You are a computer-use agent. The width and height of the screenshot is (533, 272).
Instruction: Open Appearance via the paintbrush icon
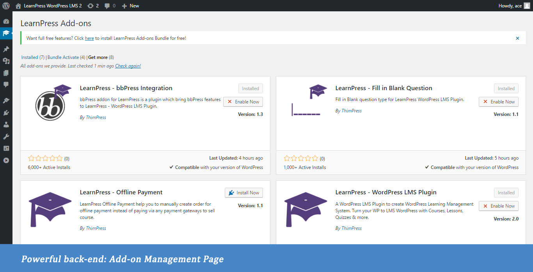pos(6,101)
